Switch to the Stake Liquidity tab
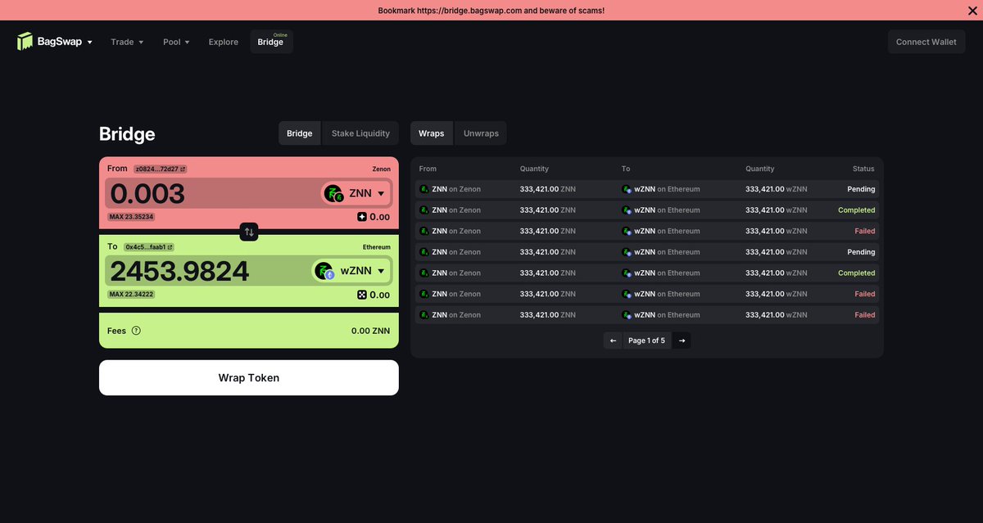Image resolution: width=983 pixels, height=523 pixels. coord(360,133)
